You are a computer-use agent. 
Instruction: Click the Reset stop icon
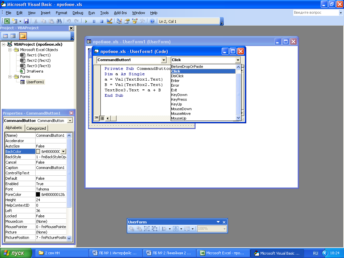(101, 21)
